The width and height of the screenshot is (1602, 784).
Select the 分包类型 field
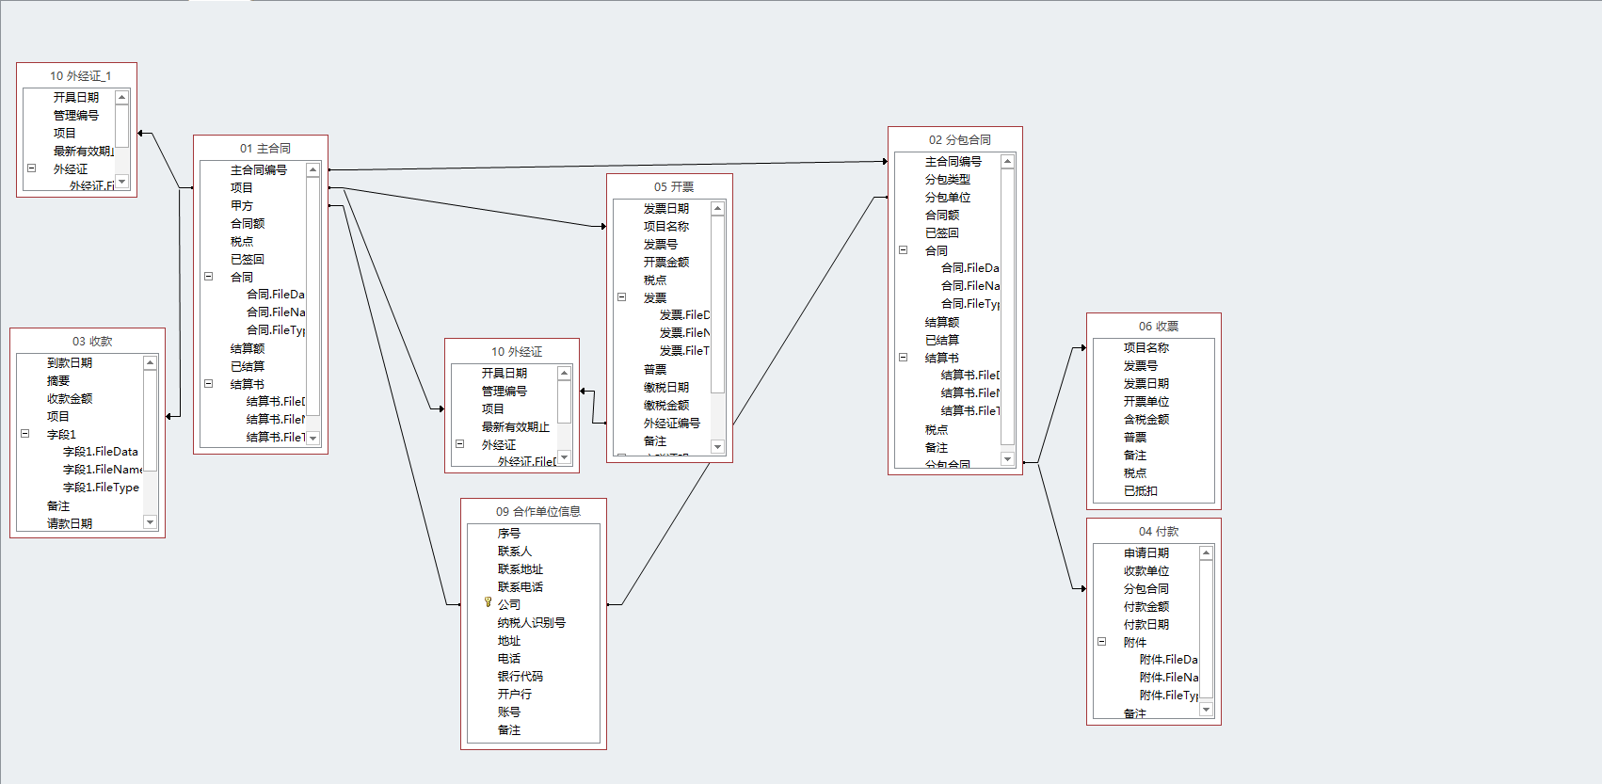point(948,179)
